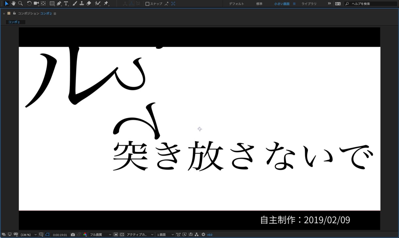The height and width of the screenshot is (238, 399).
Task: Toggle fast previews region icon
Action: click(116, 234)
